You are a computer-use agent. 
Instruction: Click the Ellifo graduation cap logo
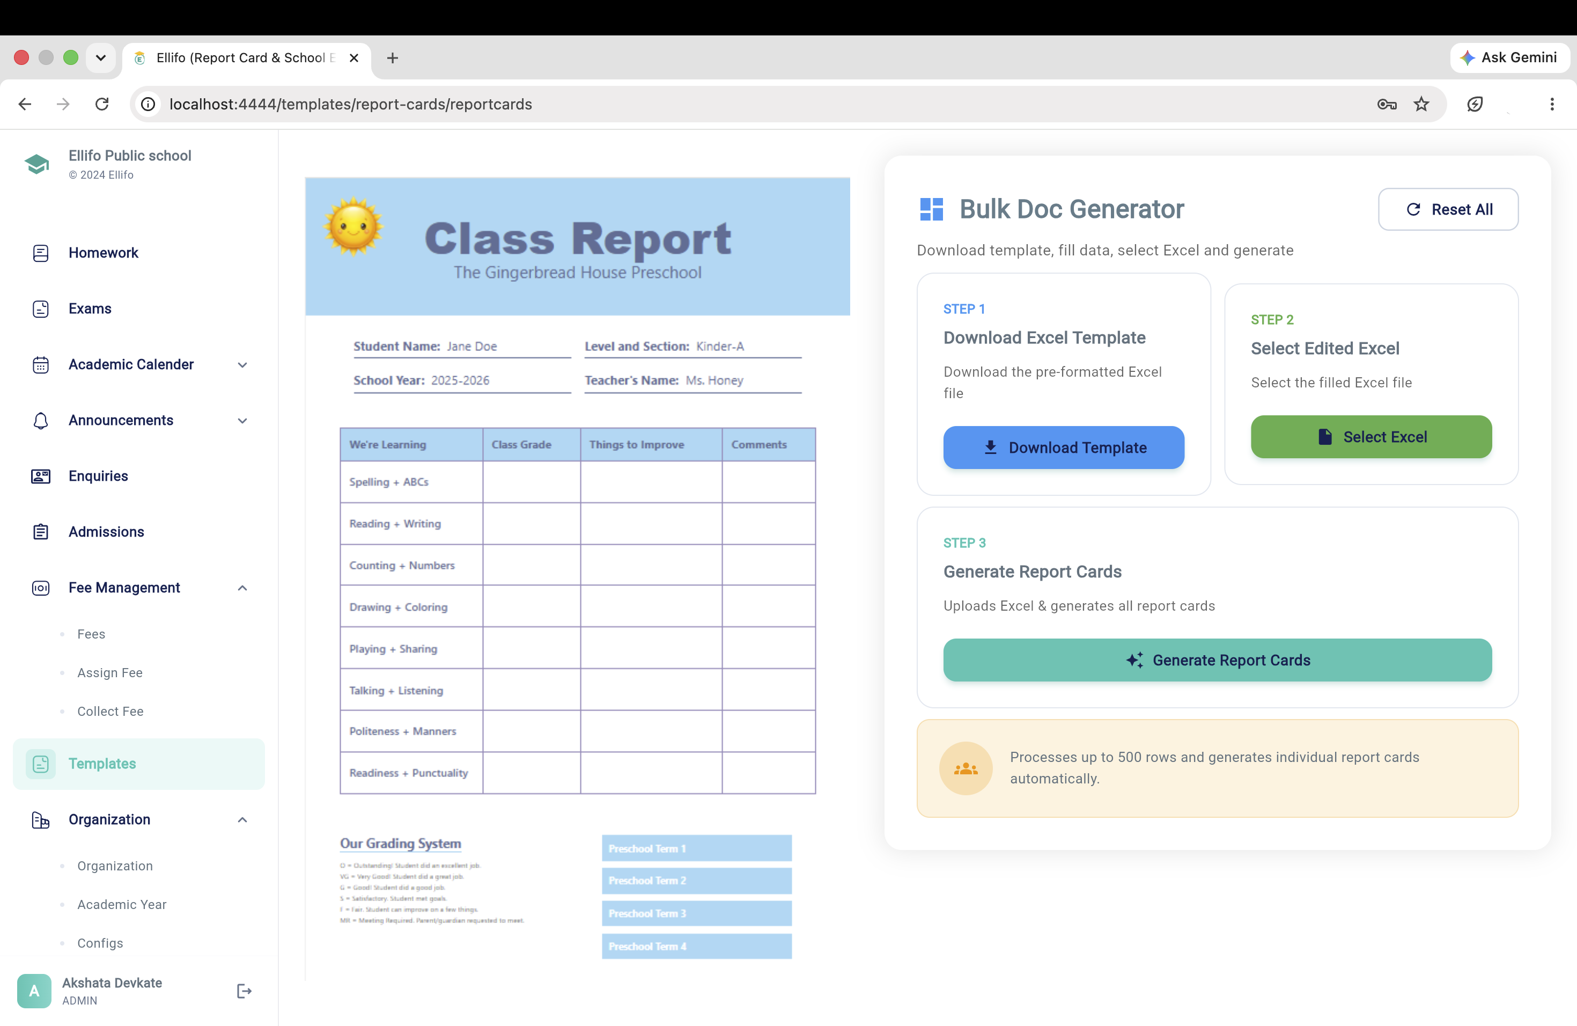(x=36, y=163)
